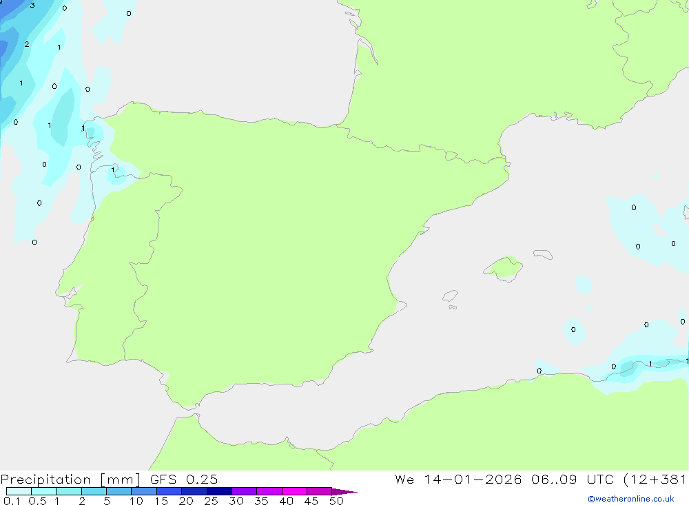The width and height of the screenshot is (689, 505).
Task: Click the Menorca island outline
Action: point(543,254)
